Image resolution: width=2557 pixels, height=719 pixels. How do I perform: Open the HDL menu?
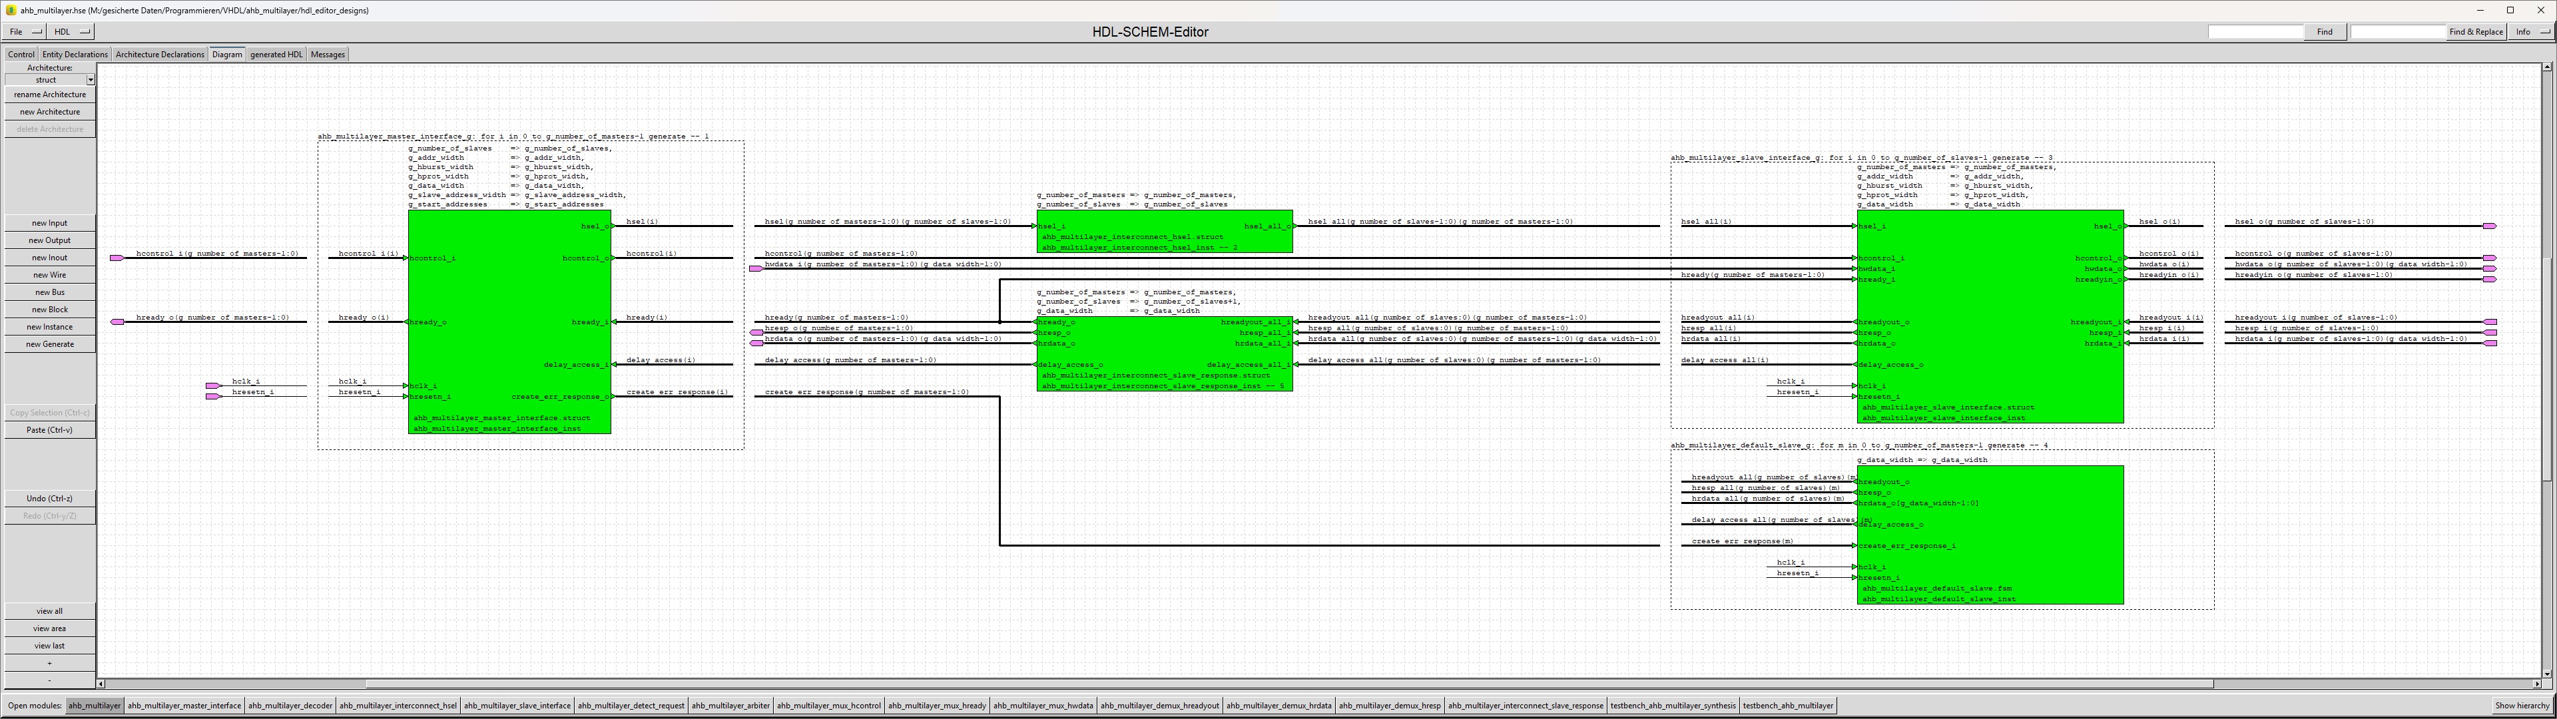coord(71,32)
